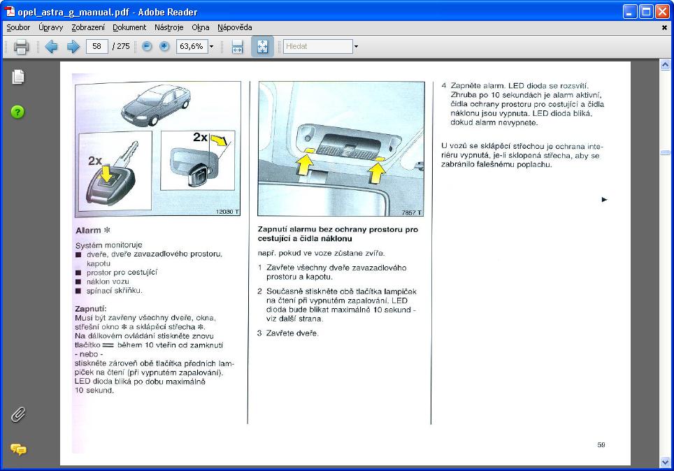Open the Zobrazení menu
The width and height of the screenshot is (674, 471).
(88, 27)
